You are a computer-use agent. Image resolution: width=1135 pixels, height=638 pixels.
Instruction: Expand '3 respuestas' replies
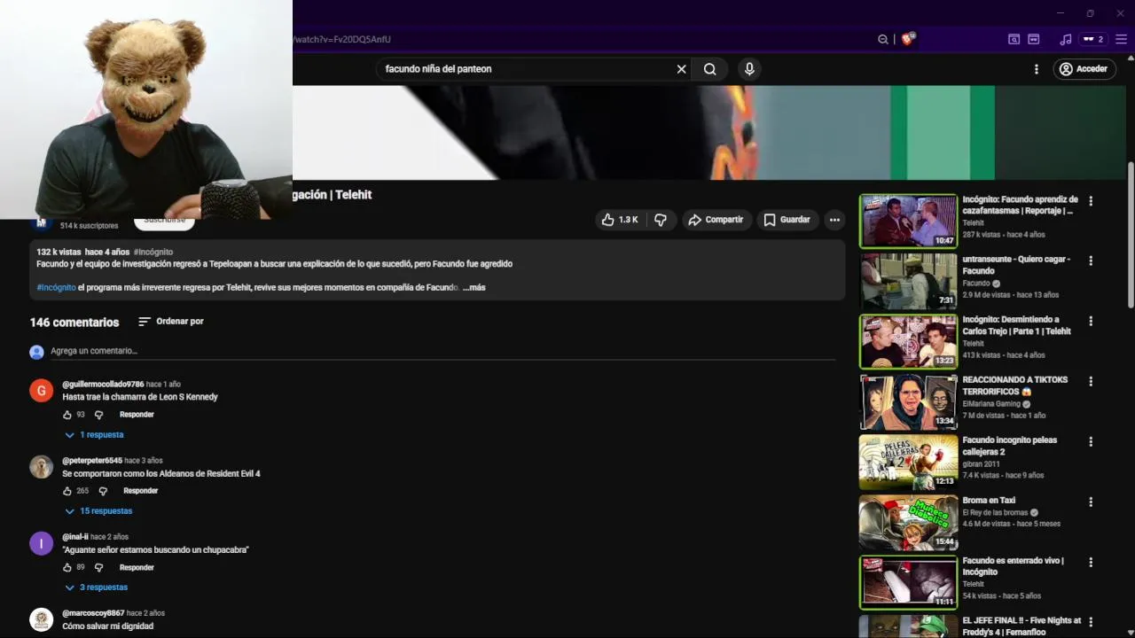(96, 587)
